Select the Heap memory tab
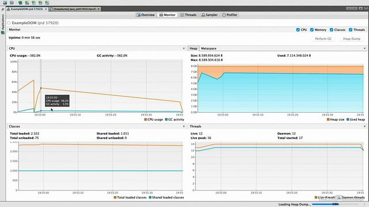Screen dimensions: 369x207 click(194, 48)
